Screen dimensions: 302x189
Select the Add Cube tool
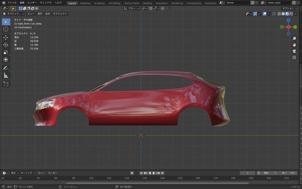click(6, 84)
